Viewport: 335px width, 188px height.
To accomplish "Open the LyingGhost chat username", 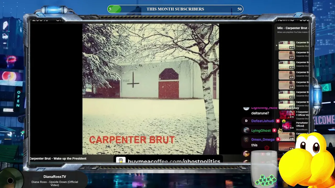I will point(261,131).
